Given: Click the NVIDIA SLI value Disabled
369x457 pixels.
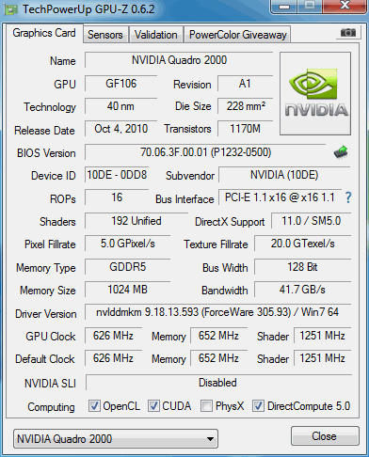Looking at the screenshot, I should [218, 383].
